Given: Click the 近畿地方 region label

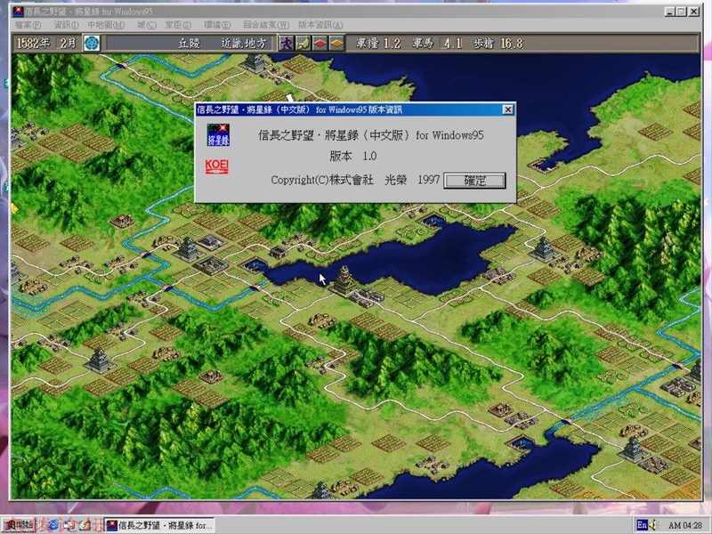Looking at the screenshot, I should point(243,44).
